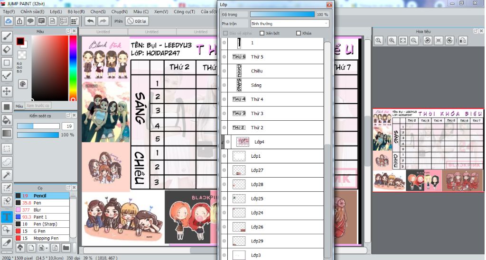The width and height of the screenshot is (486, 260).
Task: Select the Lasso selection tool
Action: coord(7,161)
